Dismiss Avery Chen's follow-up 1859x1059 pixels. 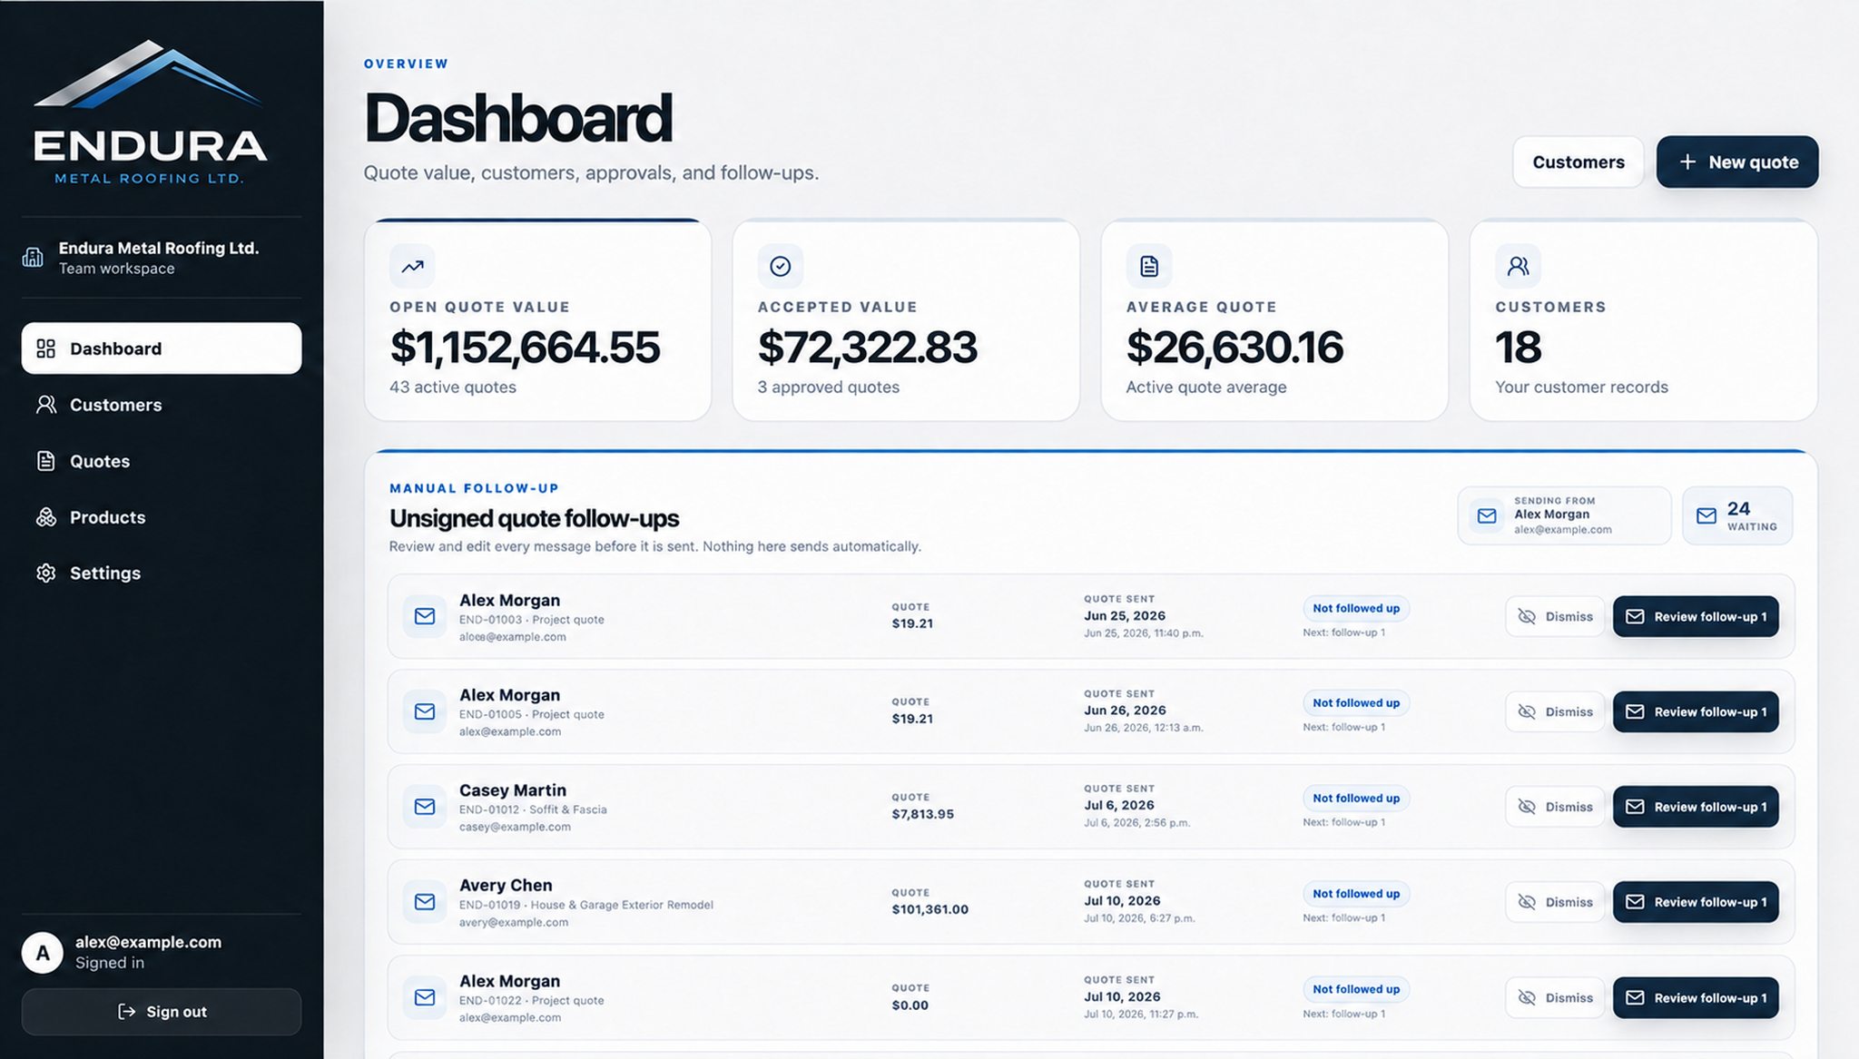click(1555, 902)
